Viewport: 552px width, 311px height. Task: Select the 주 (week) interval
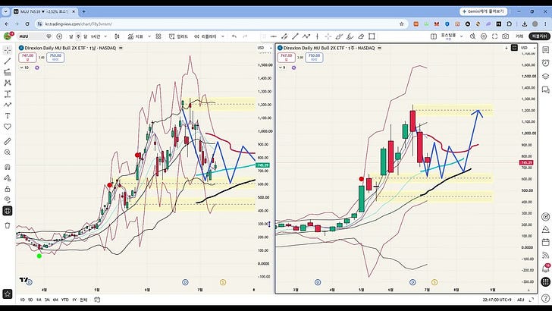coord(78,36)
